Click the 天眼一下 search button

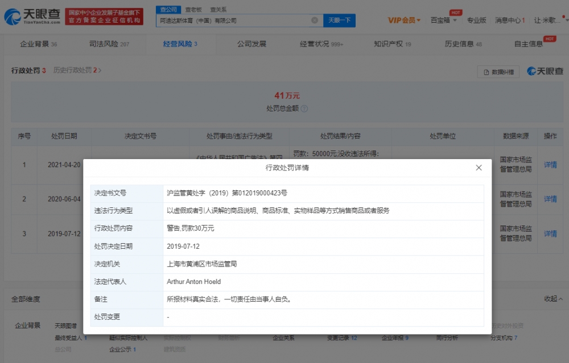pos(339,20)
